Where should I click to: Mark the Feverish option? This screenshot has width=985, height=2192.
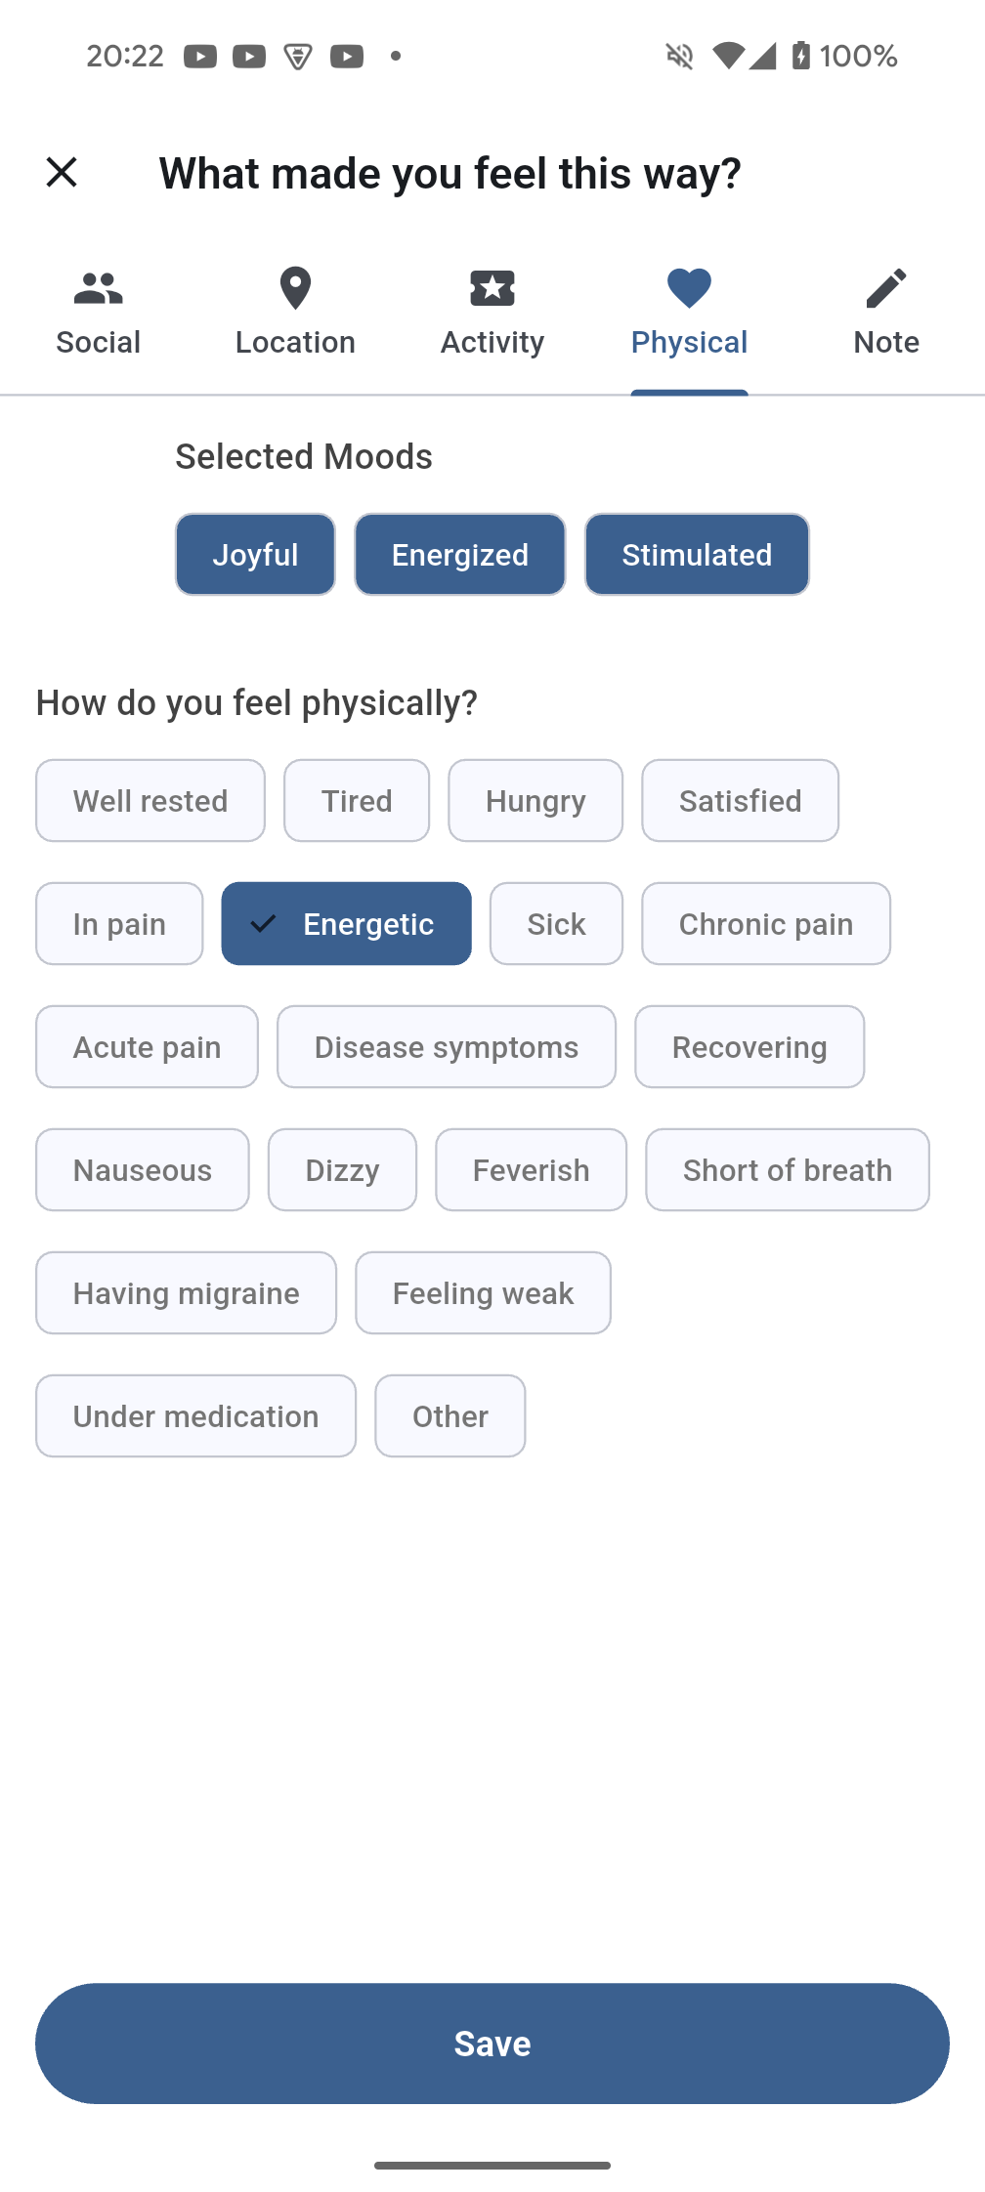click(x=531, y=1170)
